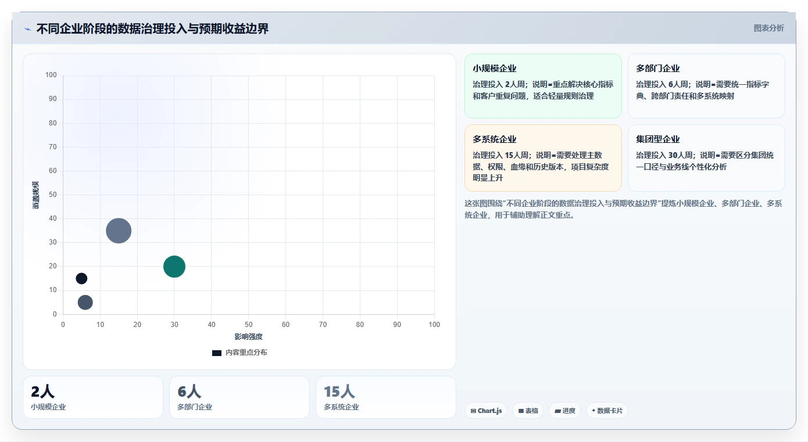Open the 多系统企业 orange info card
The height and width of the screenshot is (442, 808).
[x=543, y=158]
